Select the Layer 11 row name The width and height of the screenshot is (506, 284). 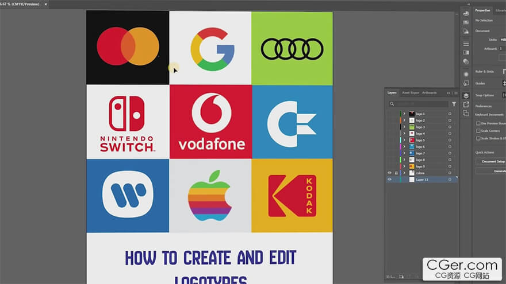[422, 180]
